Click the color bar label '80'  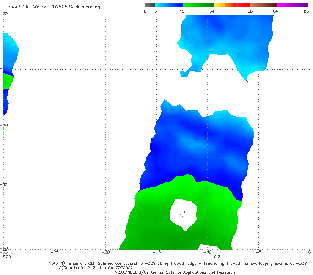306,11
